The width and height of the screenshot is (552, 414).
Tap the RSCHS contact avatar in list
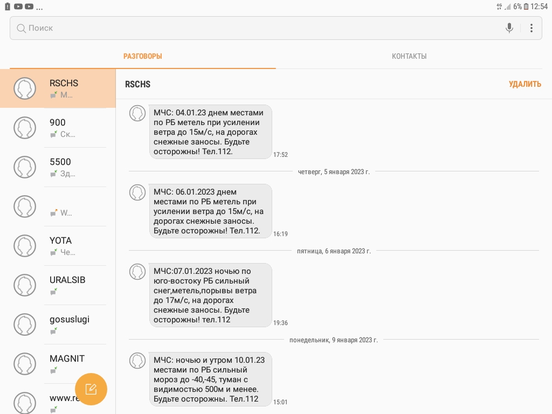(x=25, y=88)
